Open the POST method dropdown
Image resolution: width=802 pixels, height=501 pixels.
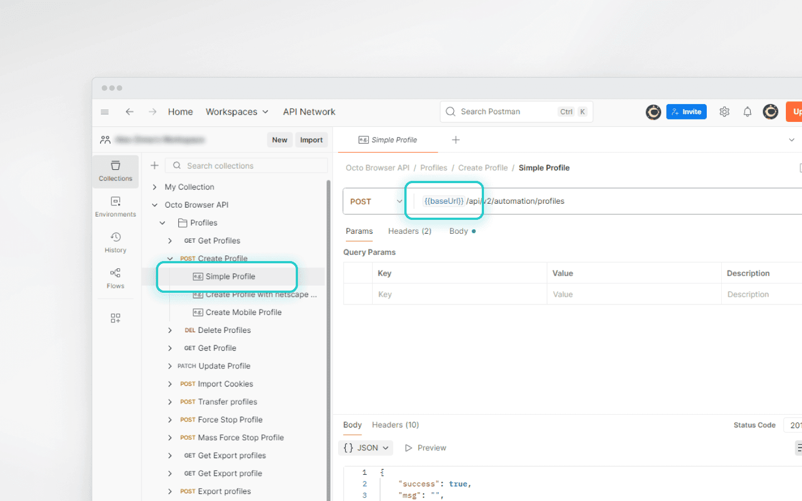(x=375, y=202)
